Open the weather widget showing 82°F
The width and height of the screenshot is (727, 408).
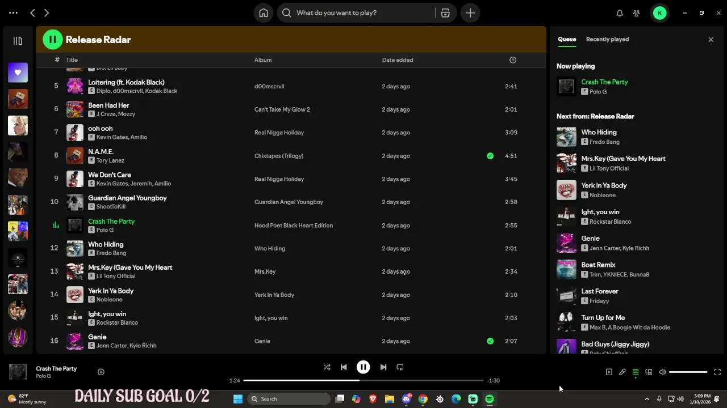point(26,399)
